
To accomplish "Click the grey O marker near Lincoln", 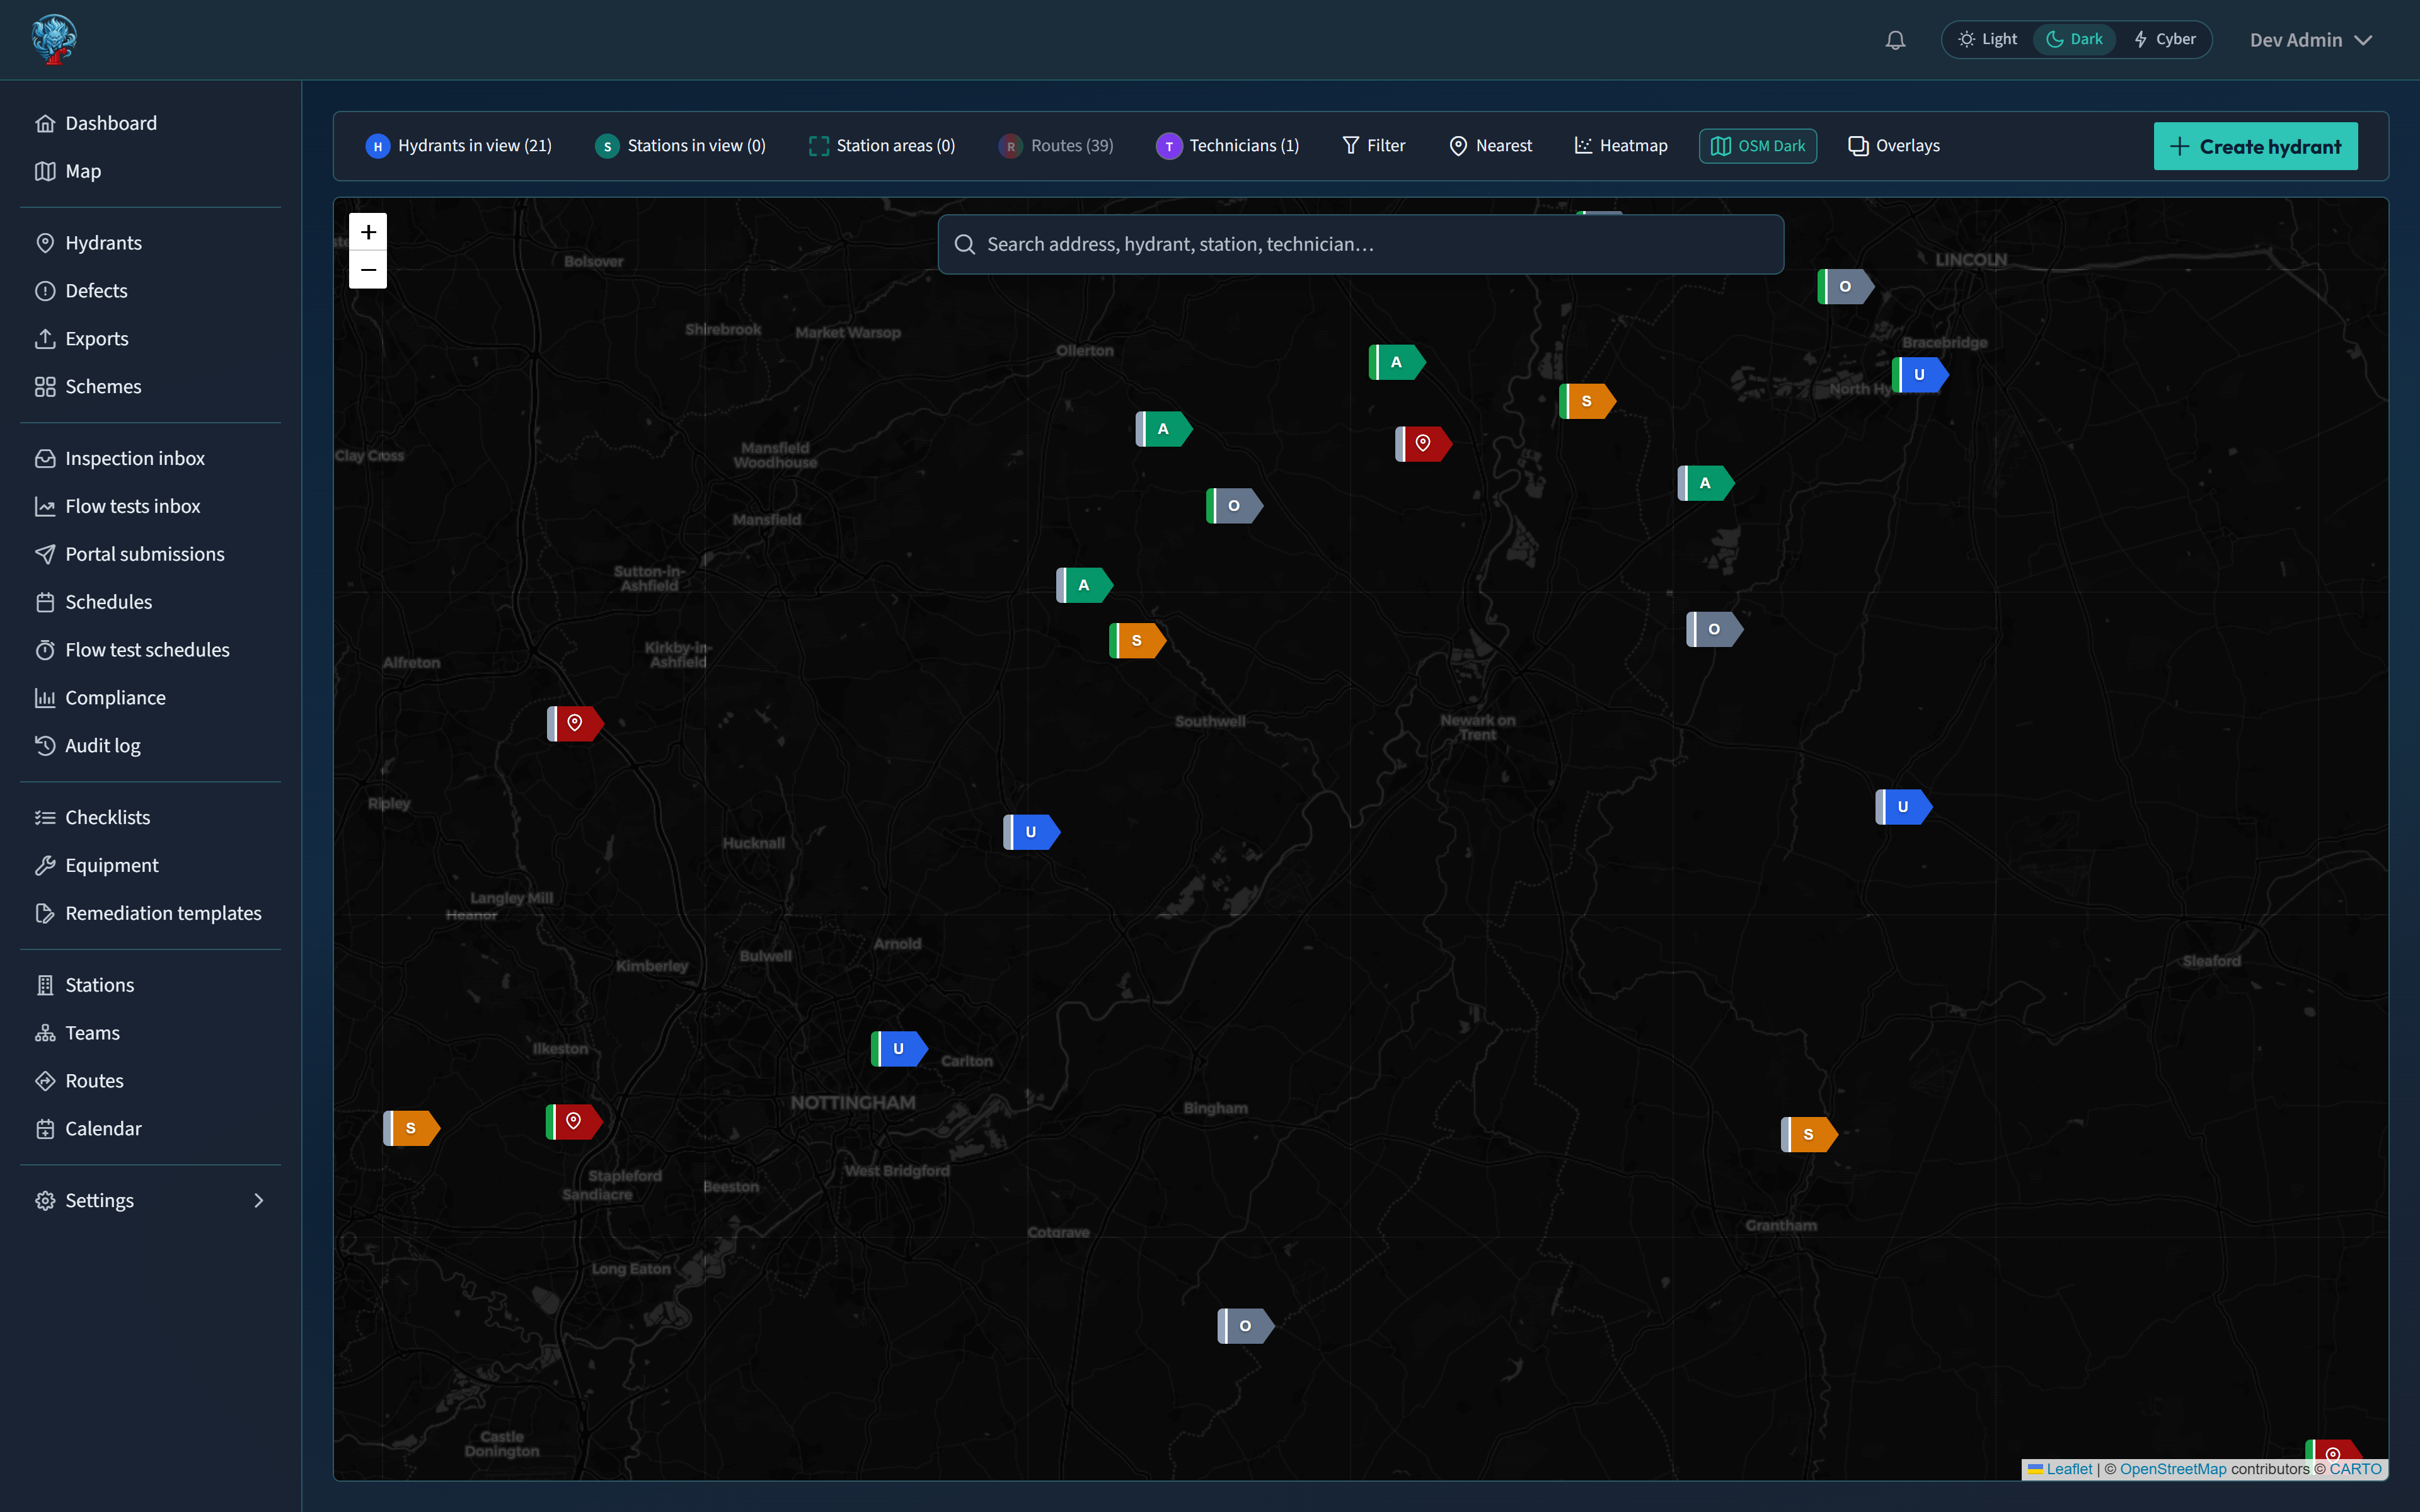I will pyautogui.click(x=1845, y=286).
